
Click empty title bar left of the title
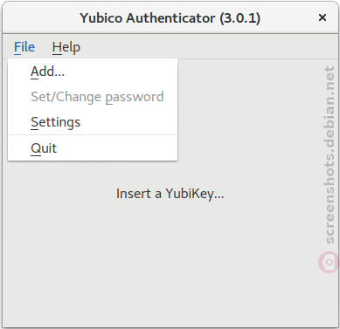coord(41,18)
